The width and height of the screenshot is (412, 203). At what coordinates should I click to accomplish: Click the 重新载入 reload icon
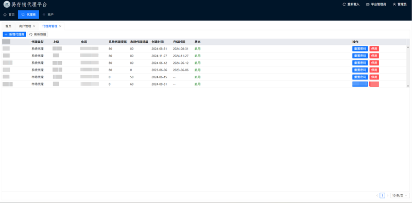click(344, 5)
